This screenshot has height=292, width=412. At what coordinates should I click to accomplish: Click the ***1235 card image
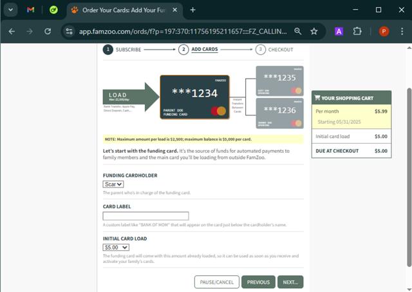(280, 81)
